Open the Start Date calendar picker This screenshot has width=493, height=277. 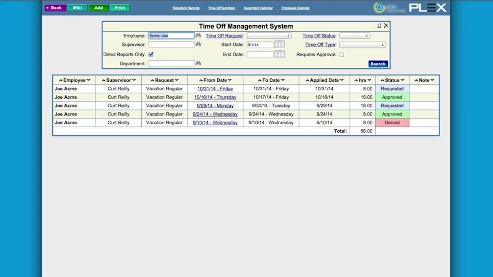[x=279, y=45]
